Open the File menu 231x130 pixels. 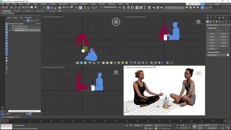pyautogui.click(x=3, y=4)
